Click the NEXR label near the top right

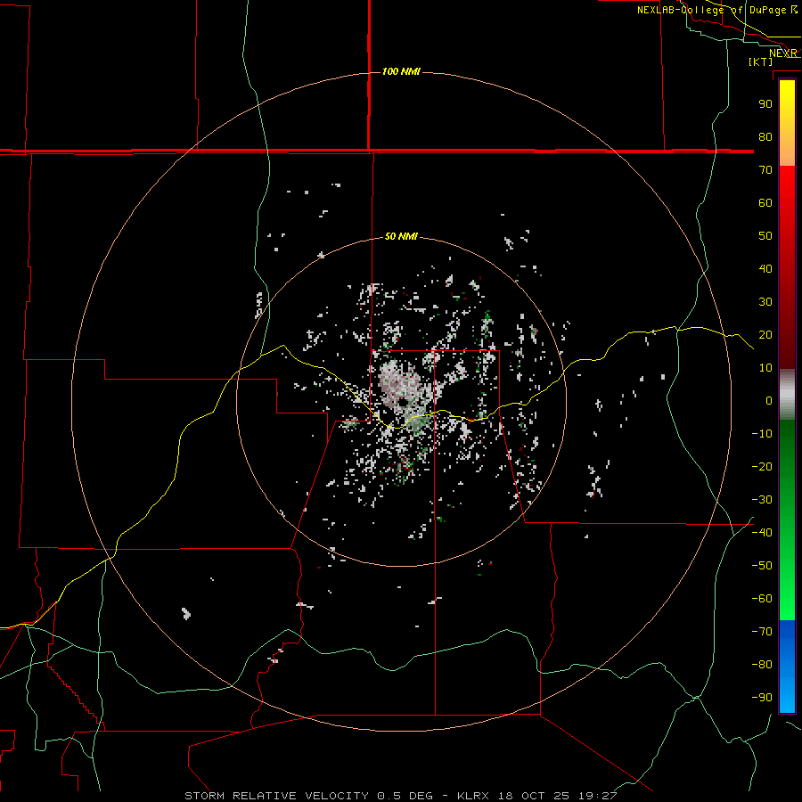click(x=782, y=53)
